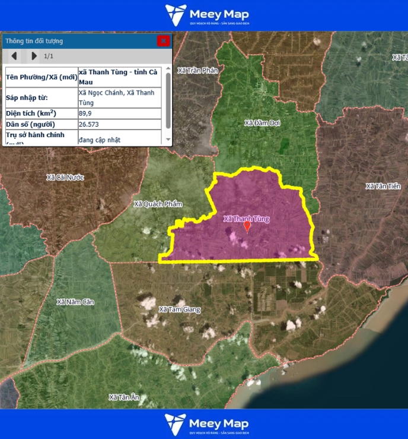Select the Xã Cái Nước region label
This screenshot has height=439, width=408.
(x=65, y=178)
